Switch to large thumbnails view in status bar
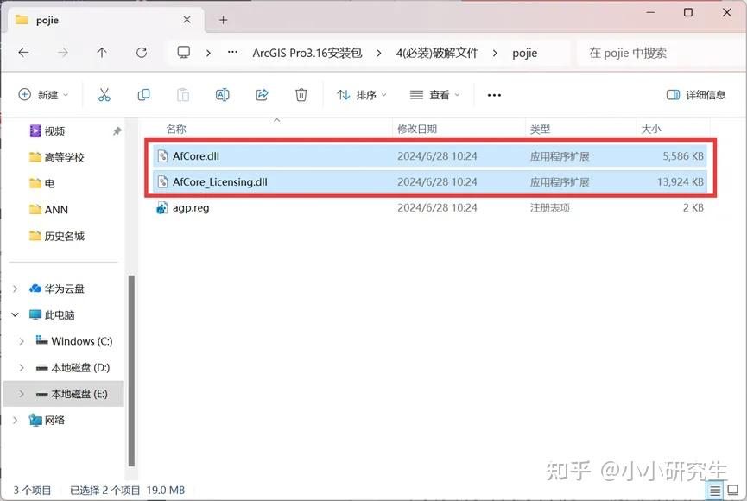747x501 pixels. click(732, 490)
